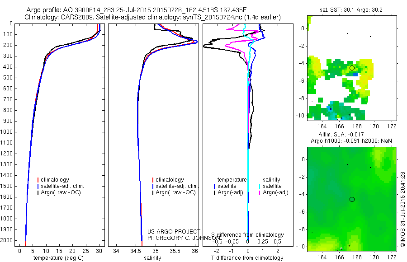Screen dimensions: 407x262
Task: Click the cyan salinity satellite swatch in the difference legend
Action: 260,186
